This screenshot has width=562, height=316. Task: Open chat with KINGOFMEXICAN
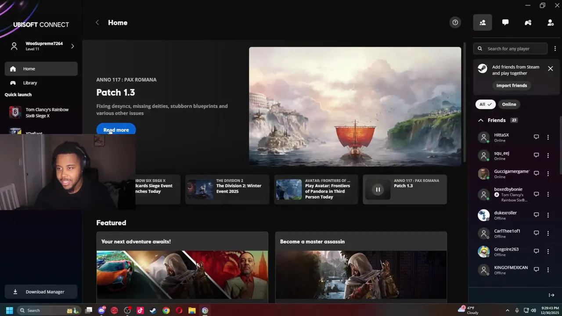(536, 269)
